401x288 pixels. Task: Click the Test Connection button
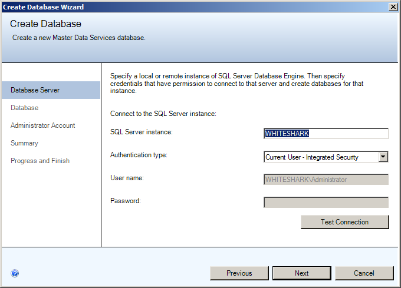[x=344, y=222]
